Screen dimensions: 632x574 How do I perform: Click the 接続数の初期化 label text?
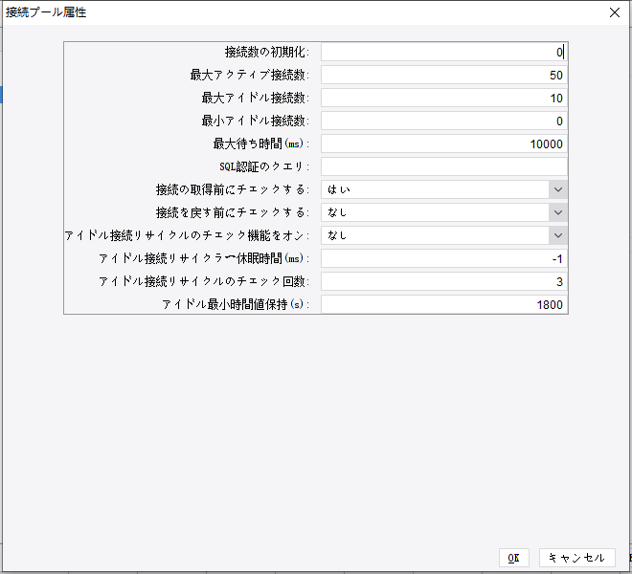[x=267, y=52]
